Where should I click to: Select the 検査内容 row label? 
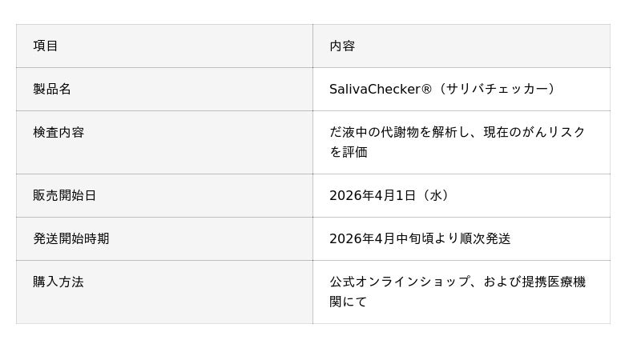tap(58, 133)
